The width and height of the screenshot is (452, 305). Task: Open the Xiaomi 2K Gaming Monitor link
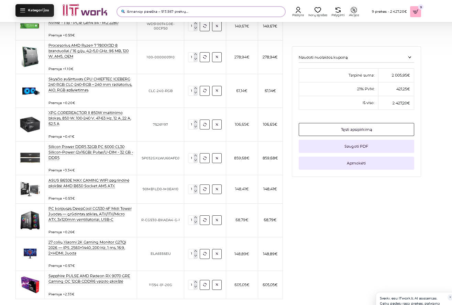point(87,248)
